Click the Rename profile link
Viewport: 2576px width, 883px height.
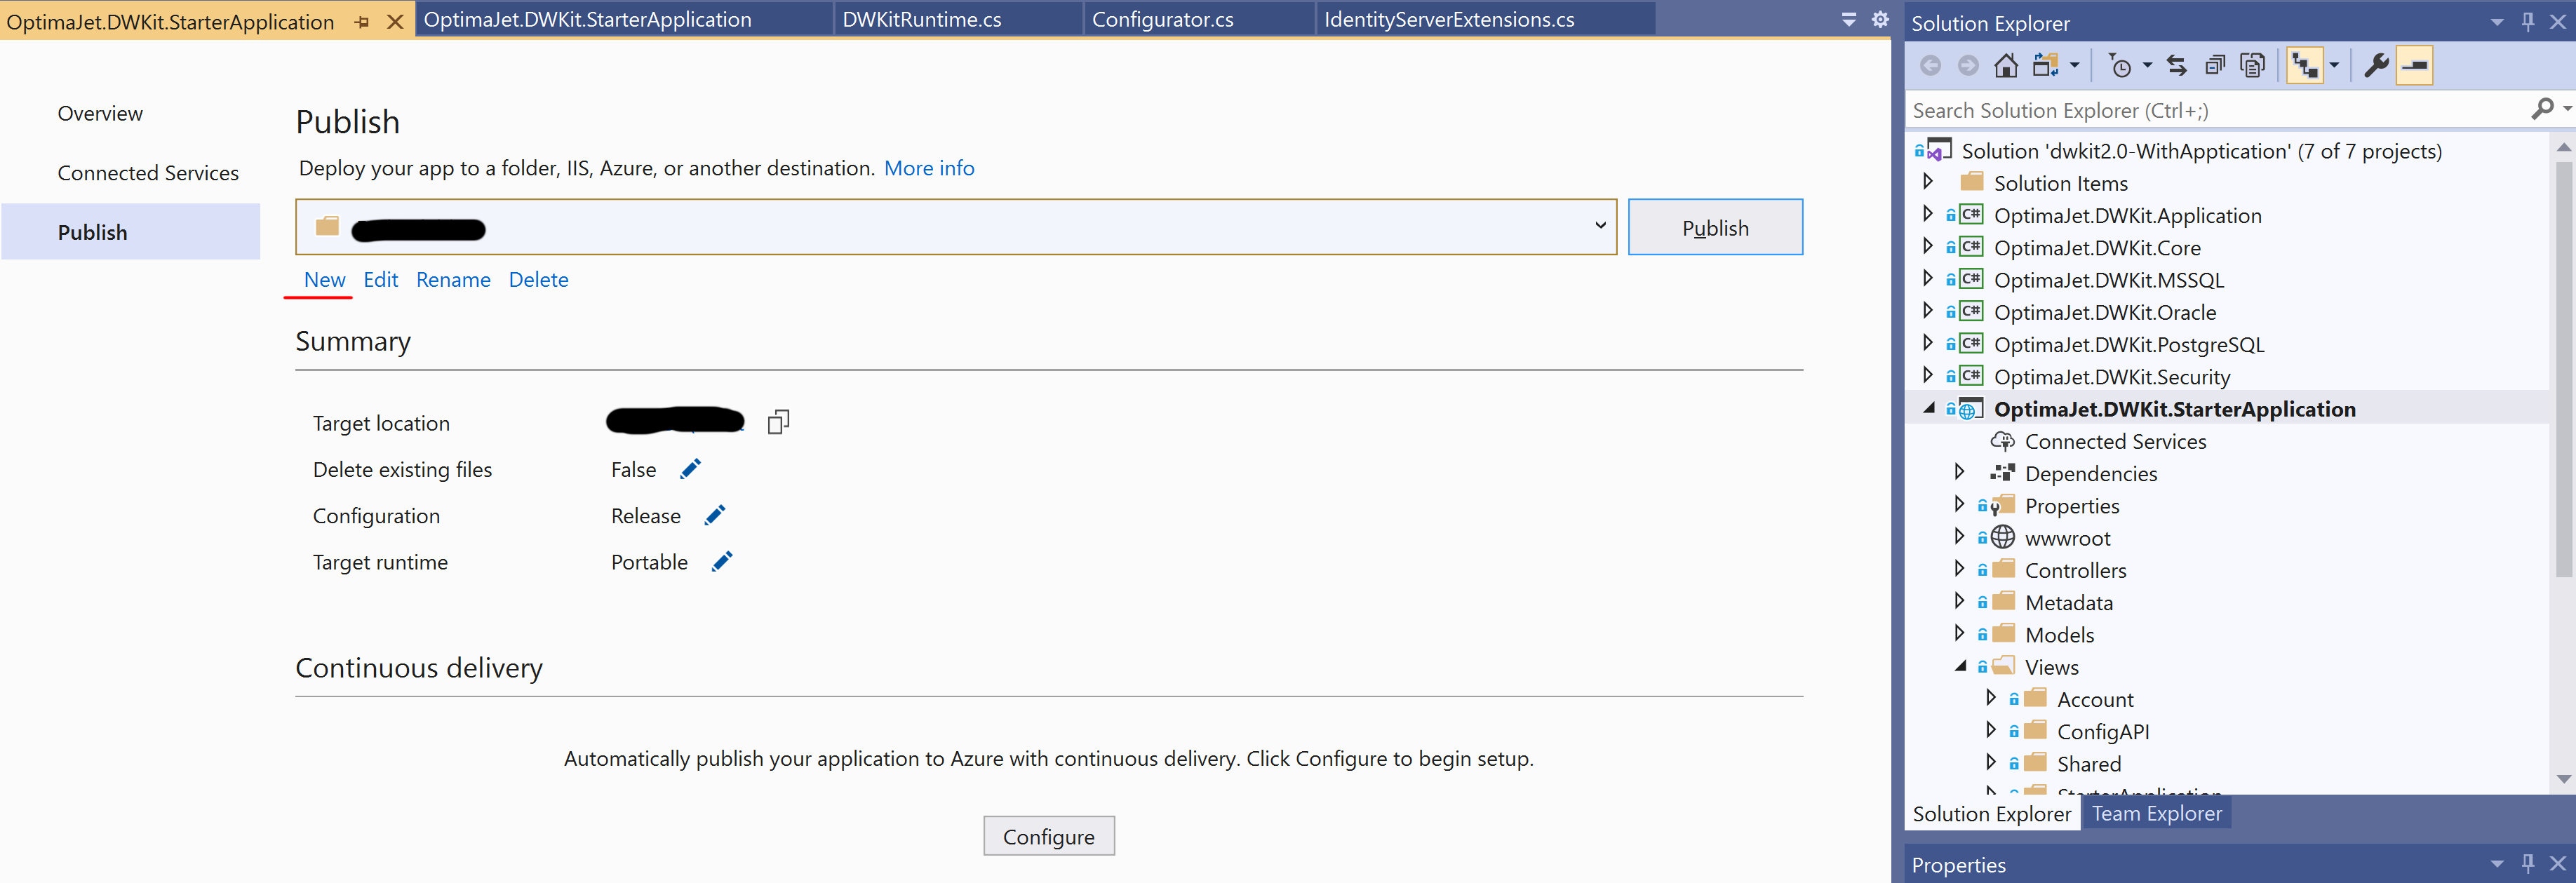click(453, 279)
